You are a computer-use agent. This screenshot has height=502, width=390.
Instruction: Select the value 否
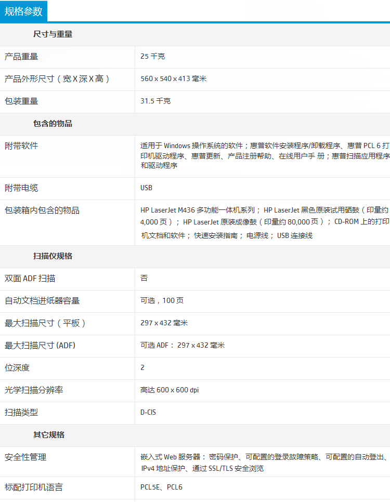144,278
